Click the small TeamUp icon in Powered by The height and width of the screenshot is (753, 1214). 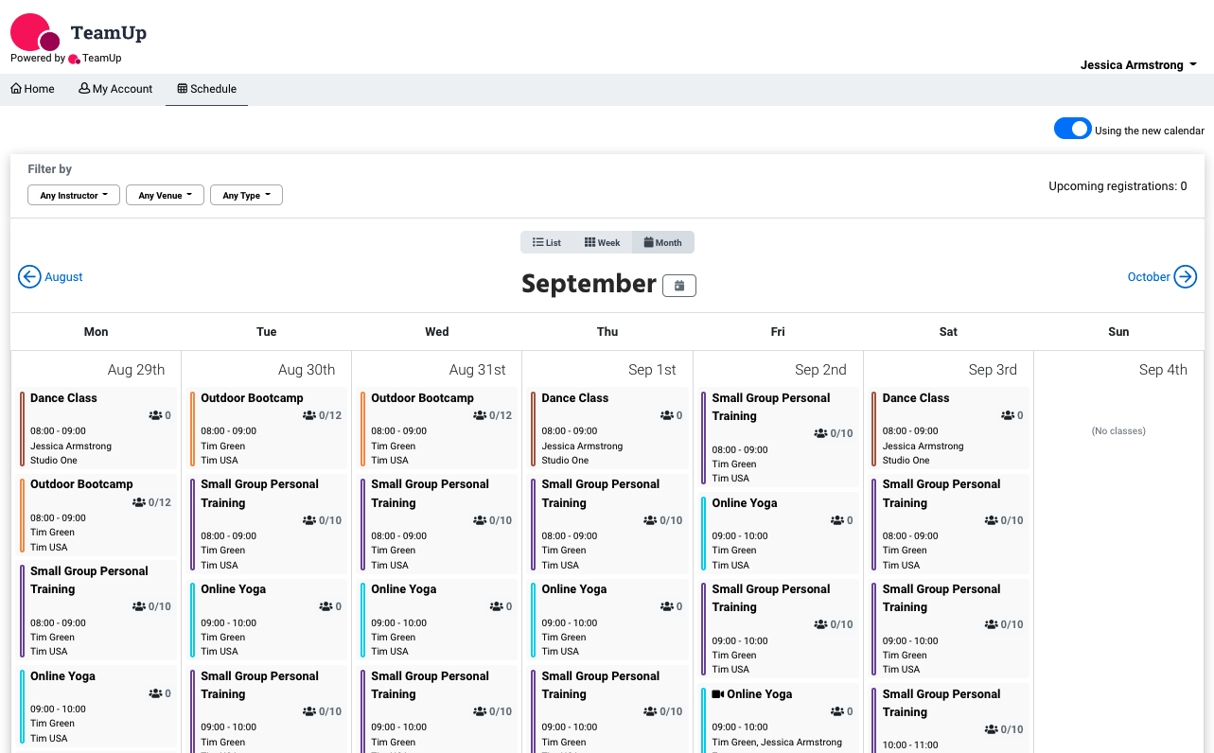tap(74, 59)
